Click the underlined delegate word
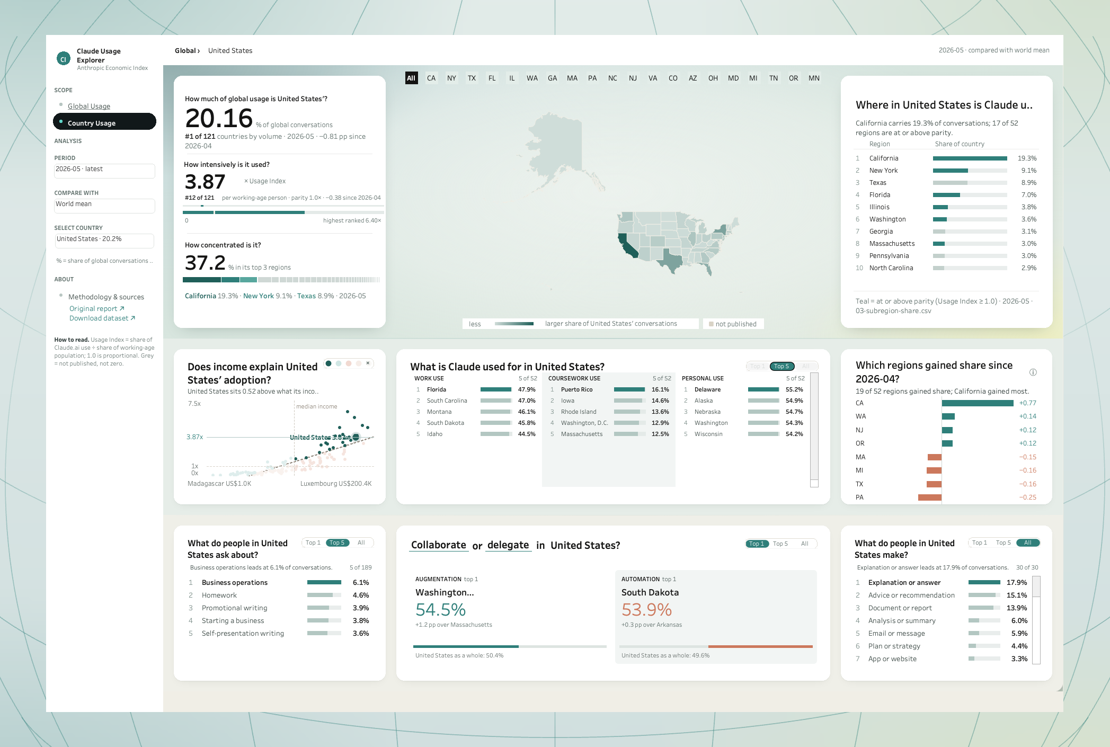Screen dimensions: 1110x747 [x=508, y=545]
